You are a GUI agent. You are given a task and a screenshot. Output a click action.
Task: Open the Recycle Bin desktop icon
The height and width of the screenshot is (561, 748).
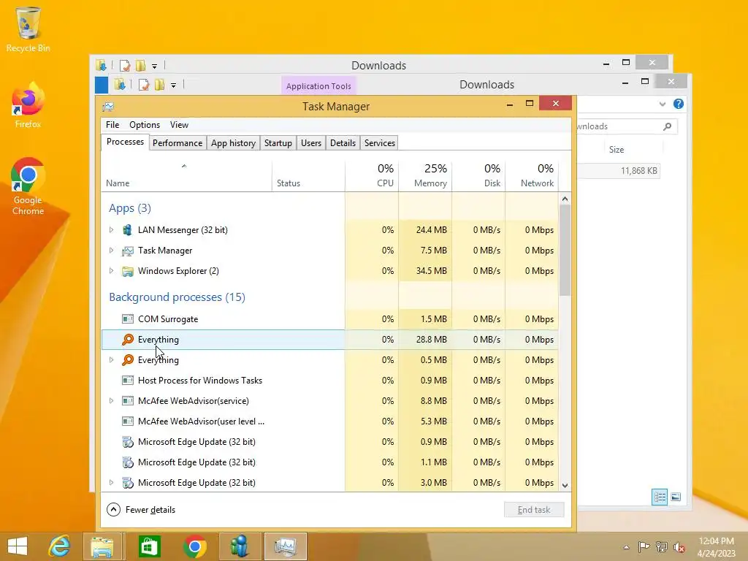tap(28, 28)
